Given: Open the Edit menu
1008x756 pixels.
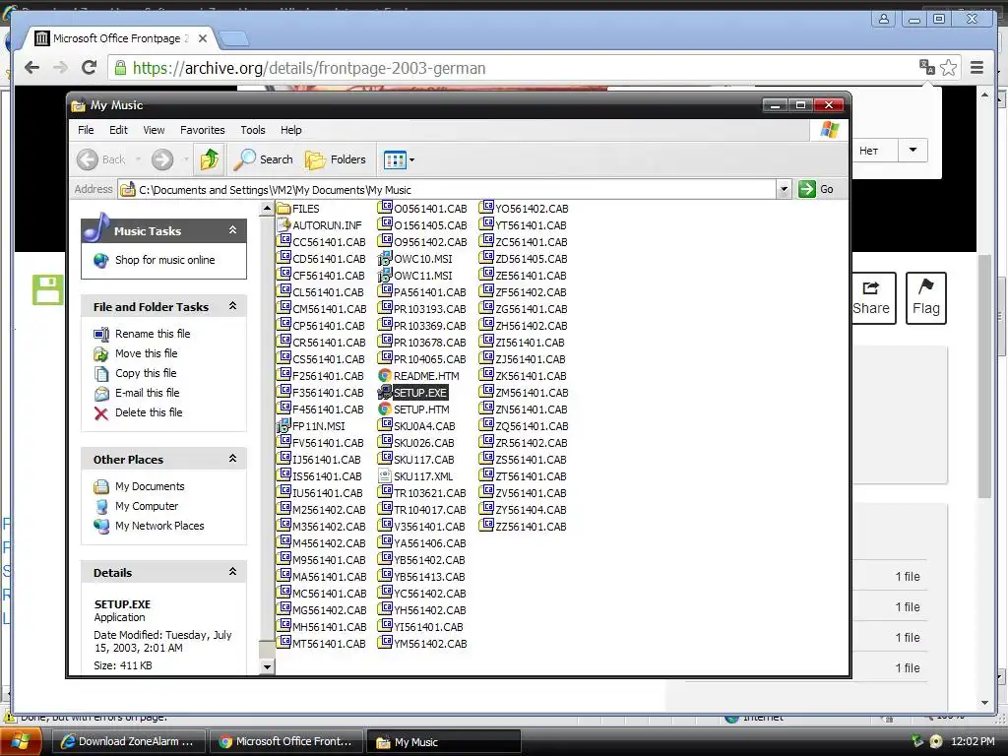Looking at the screenshot, I should point(118,130).
